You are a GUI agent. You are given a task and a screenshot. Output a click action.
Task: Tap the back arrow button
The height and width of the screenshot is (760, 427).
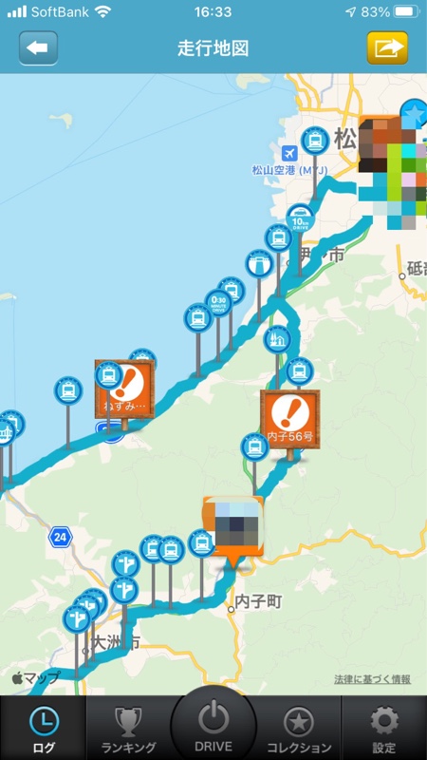click(38, 48)
